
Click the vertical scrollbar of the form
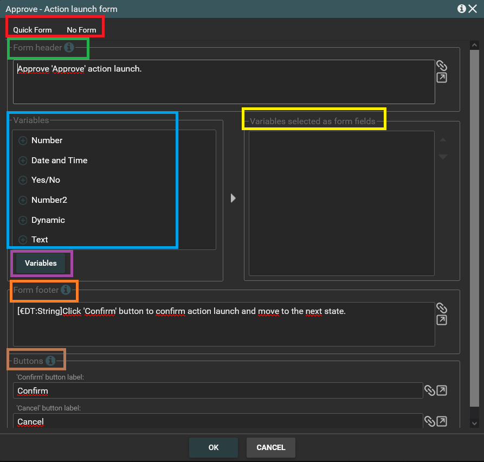[x=474, y=228]
